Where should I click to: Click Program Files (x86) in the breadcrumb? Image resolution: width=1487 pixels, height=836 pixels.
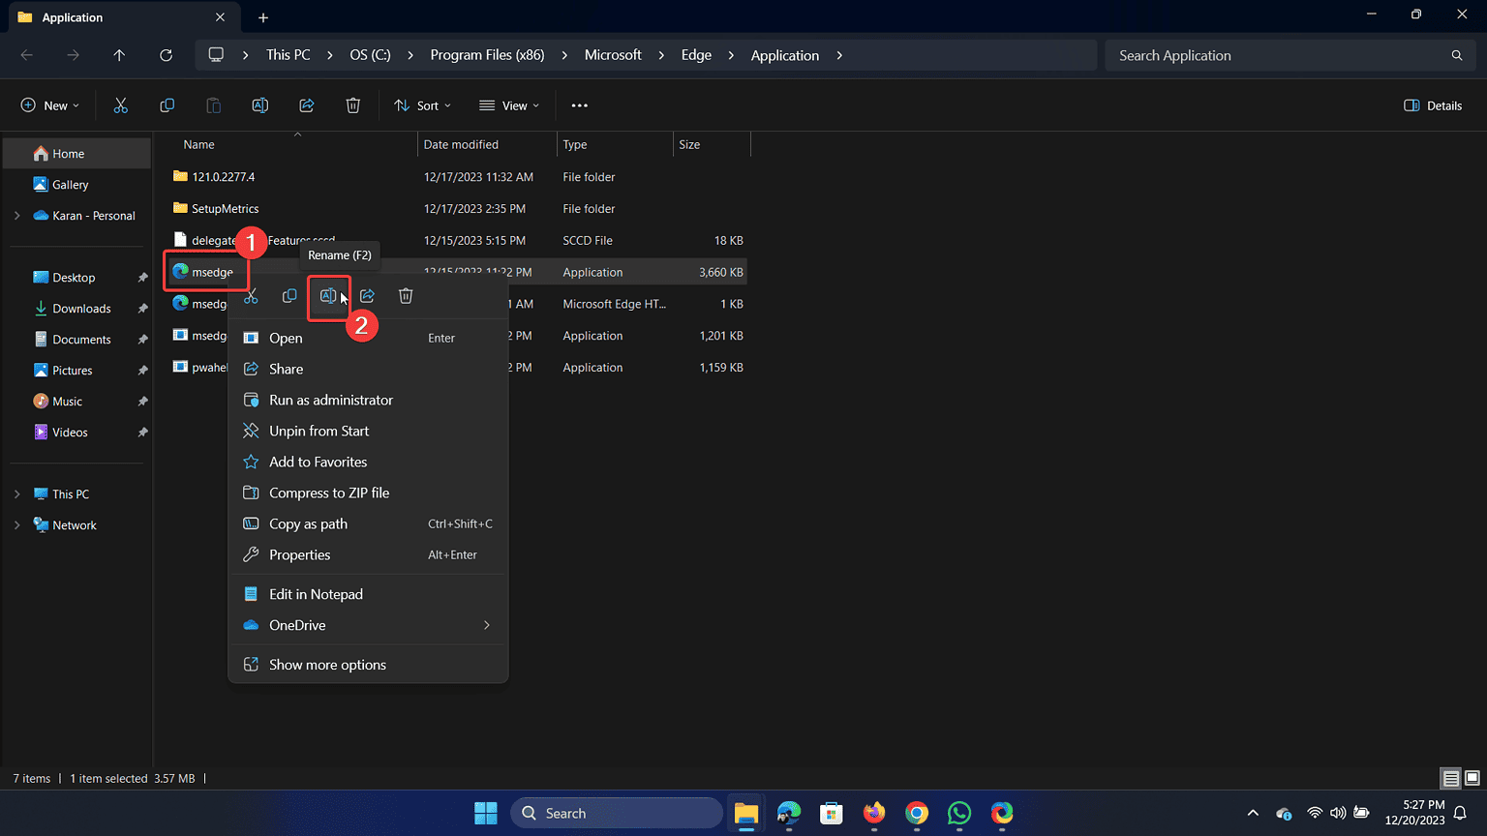point(487,55)
